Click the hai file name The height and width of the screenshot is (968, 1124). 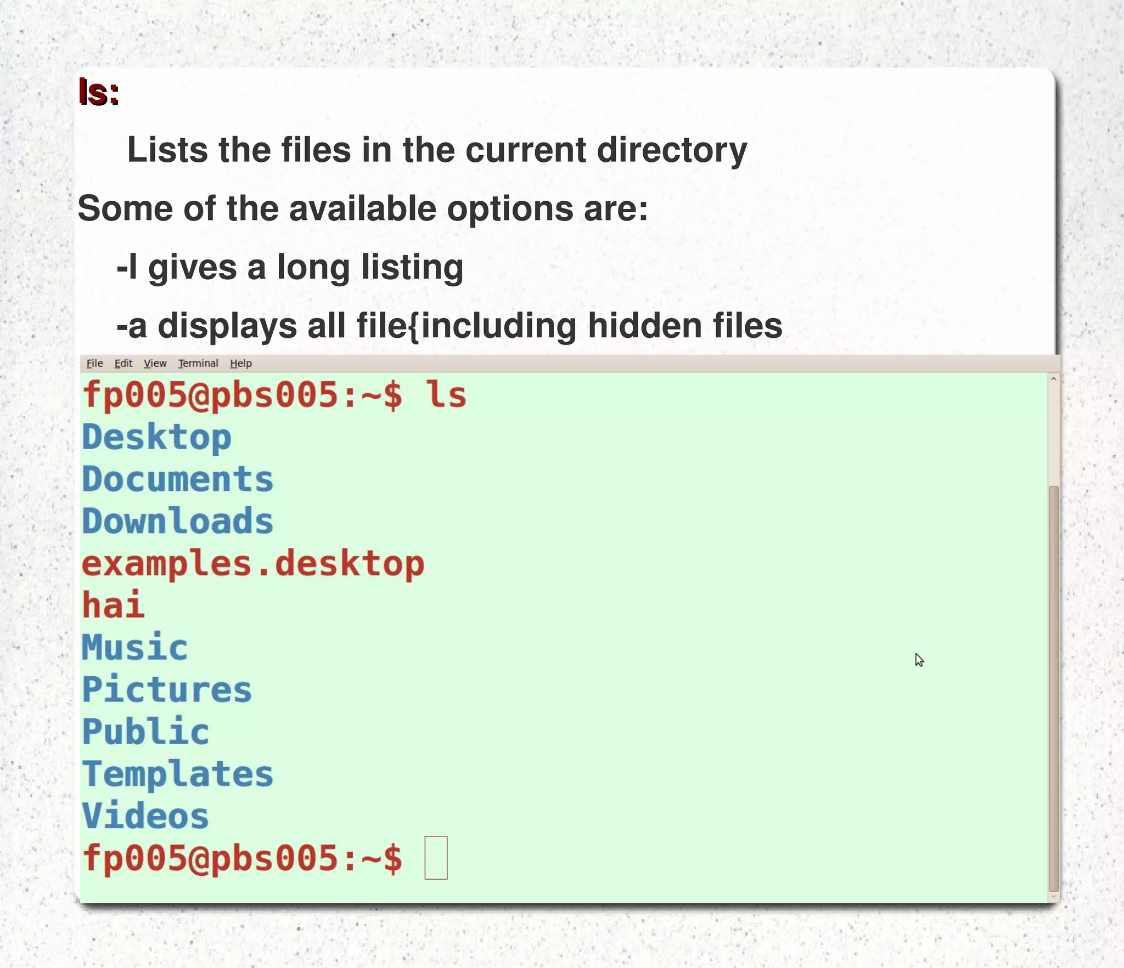114,605
